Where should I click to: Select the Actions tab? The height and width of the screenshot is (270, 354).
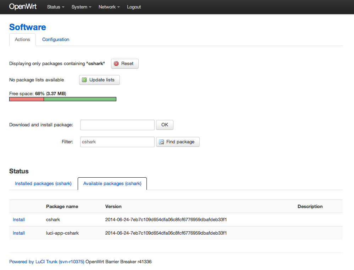[22, 39]
